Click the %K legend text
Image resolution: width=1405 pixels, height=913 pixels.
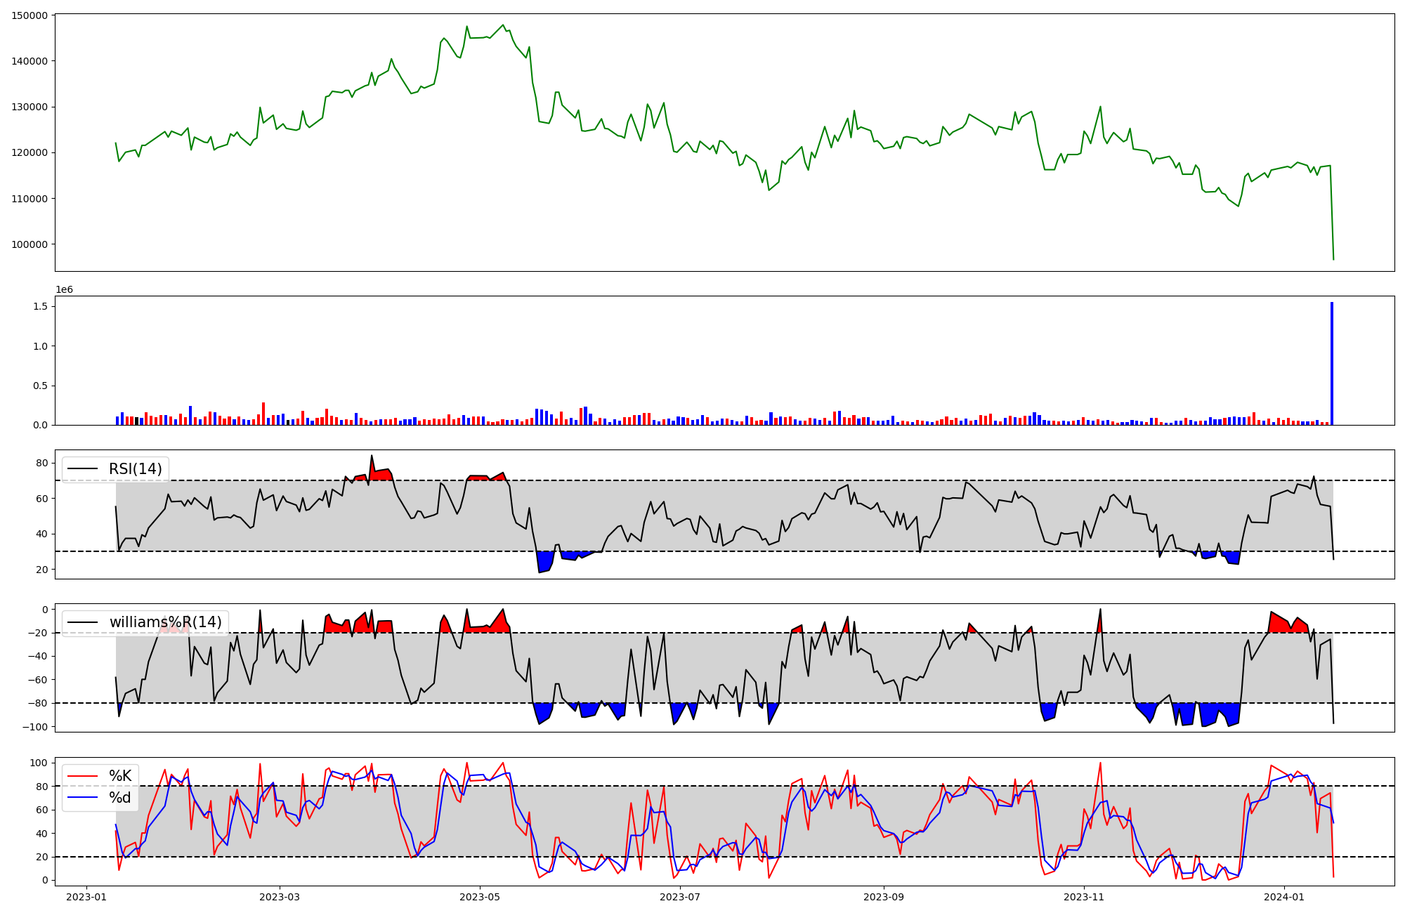coord(120,776)
